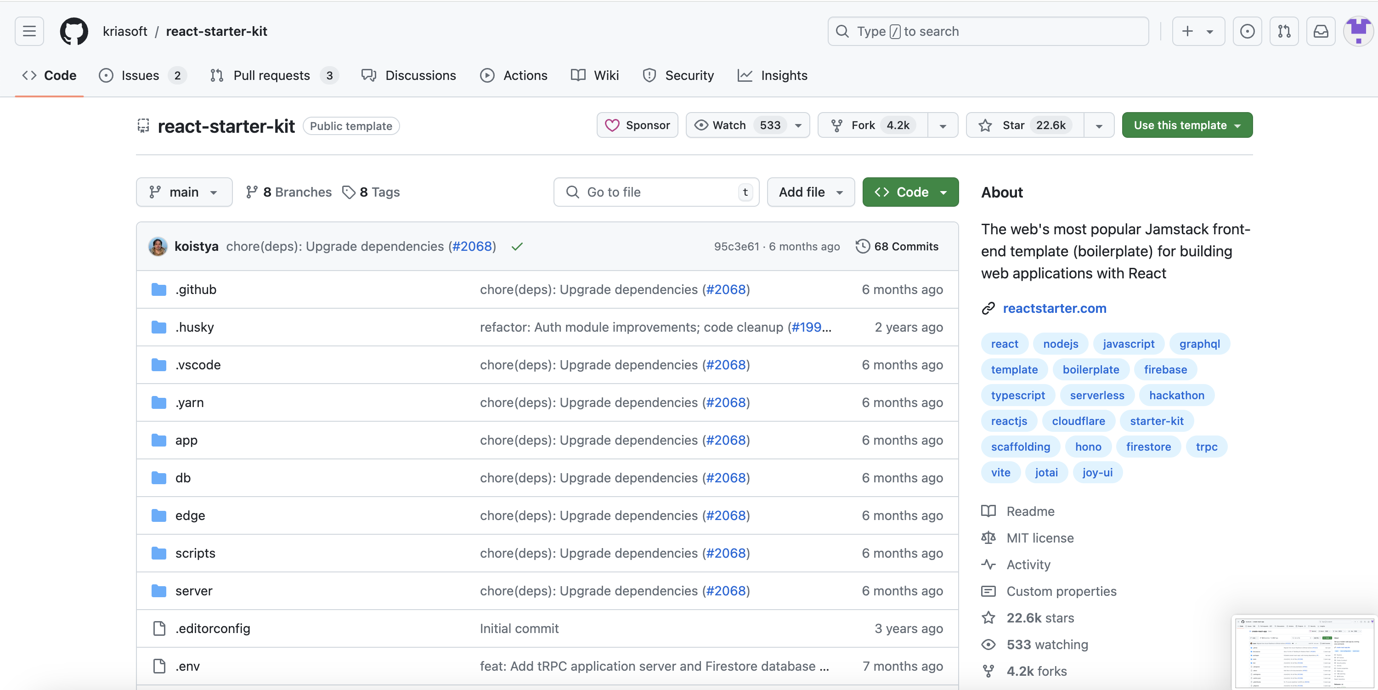This screenshot has height=690, width=1378.
Task: Click the .husky folder icon
Action: (x=159, y=327)
